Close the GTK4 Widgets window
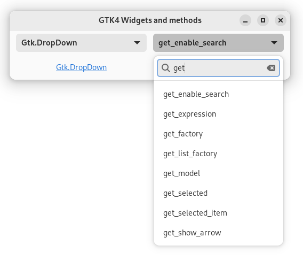Image resolution: width=303 pixels, height=260 pixels. point(281,20)
